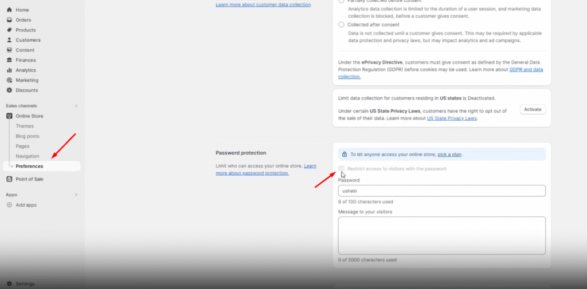This screenshot has height=289, width=587.
Task: Click the Products tag icon
Action: [9, 30]
